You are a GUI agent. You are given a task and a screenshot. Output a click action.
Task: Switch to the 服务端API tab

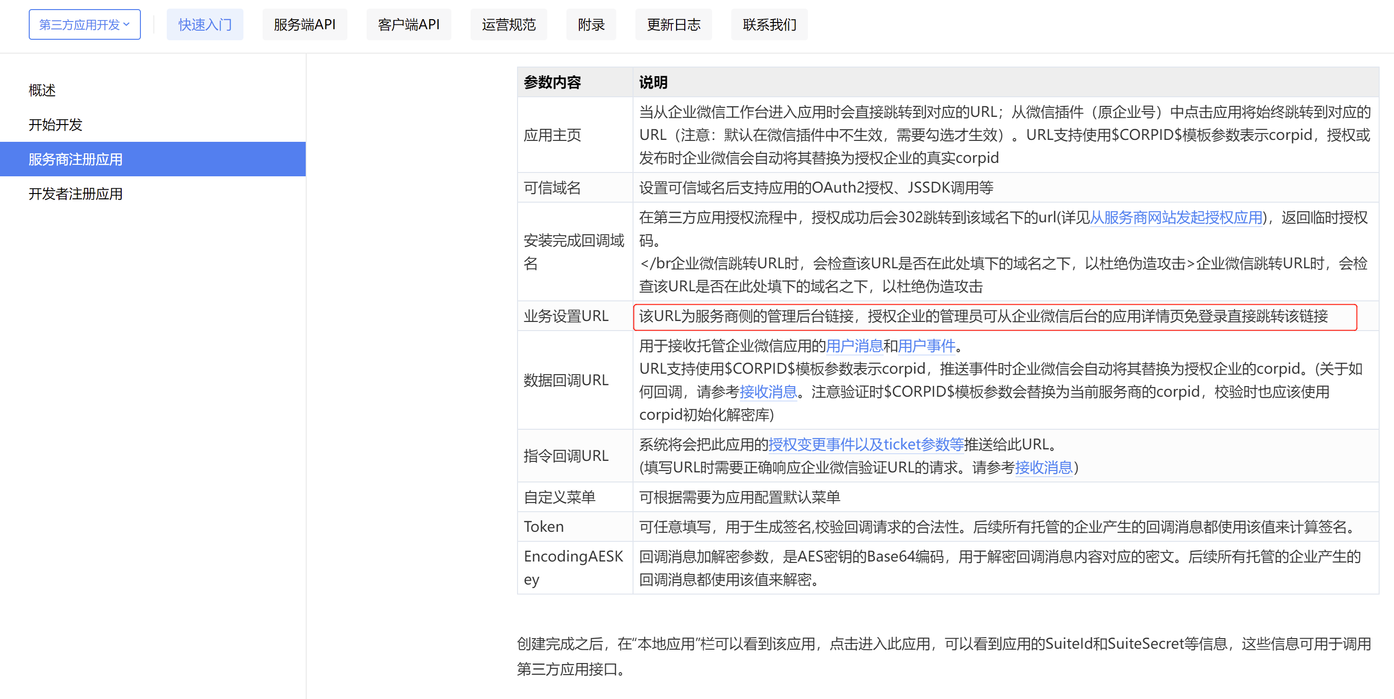305,24
